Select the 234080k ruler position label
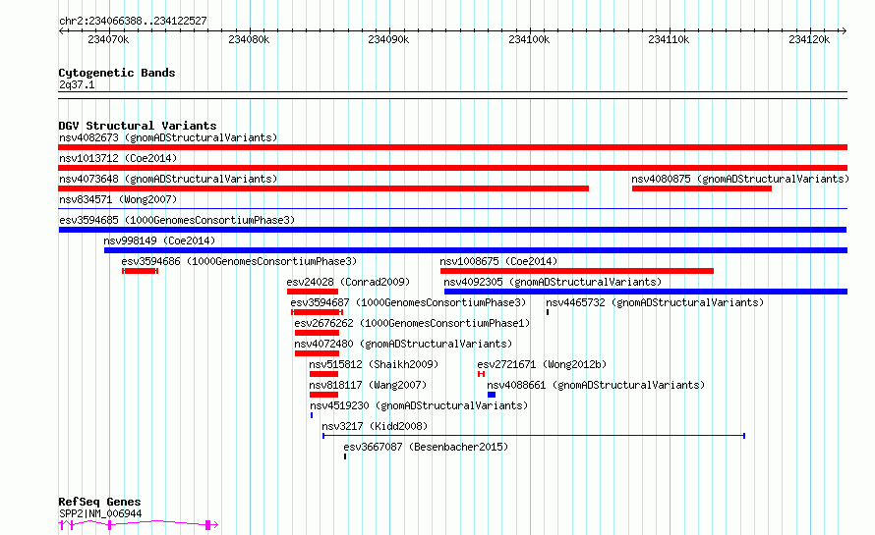Image resolution: width=875 pixels, height=535 pixels. click(x=249, y=39)
